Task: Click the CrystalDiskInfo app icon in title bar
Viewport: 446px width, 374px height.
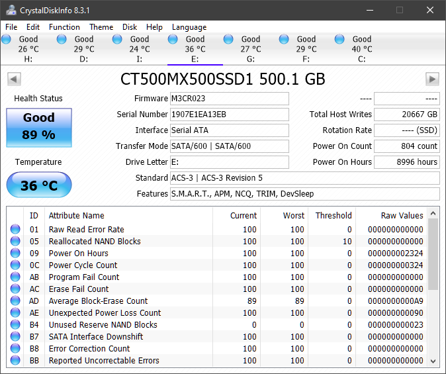Action: (x=11, y=10)
